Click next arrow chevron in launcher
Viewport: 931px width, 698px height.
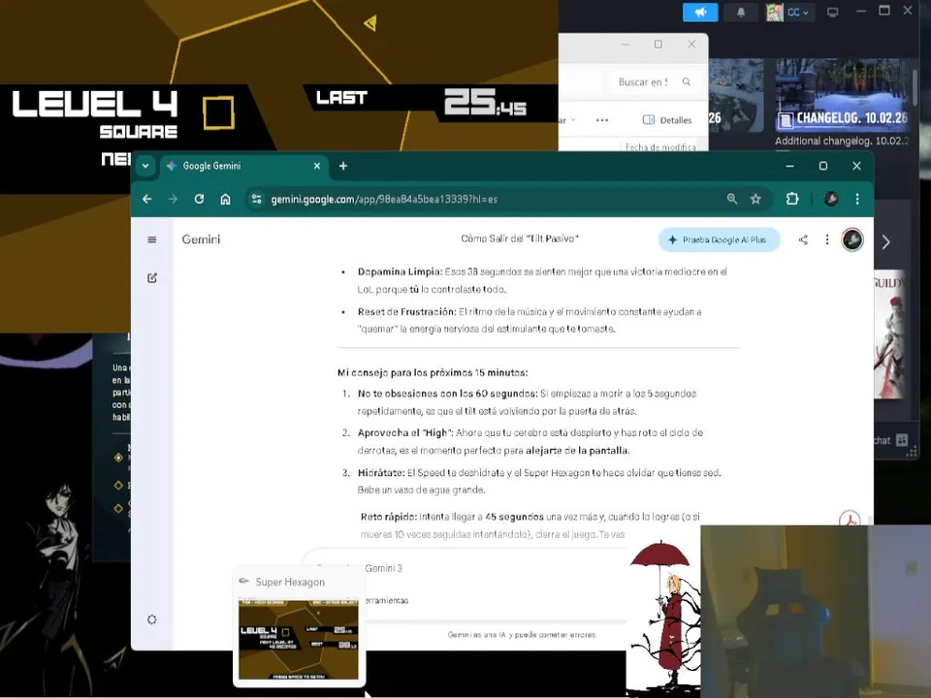(886, 241)
